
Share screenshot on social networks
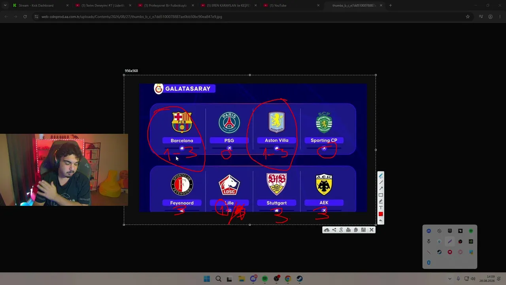[x=334, y=230]
